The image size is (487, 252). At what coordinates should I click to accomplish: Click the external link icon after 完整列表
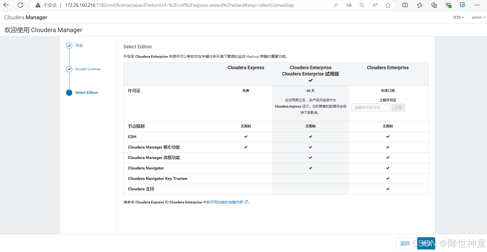(246, 202)
